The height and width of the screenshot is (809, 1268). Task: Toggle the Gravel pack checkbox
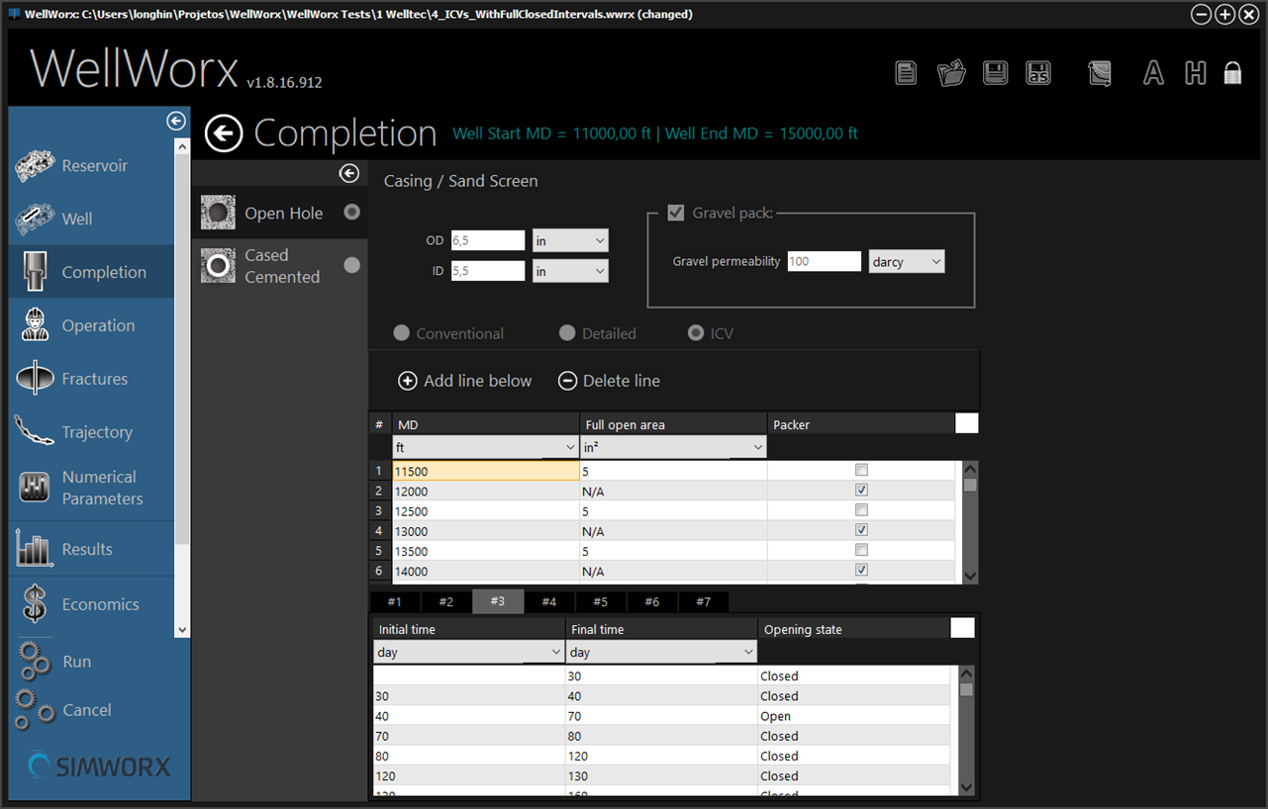coord(676,213)
